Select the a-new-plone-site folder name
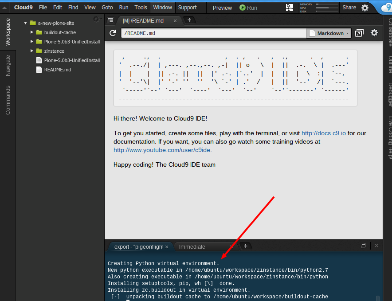Image resolution: width=392 pixels, height=301 pixels. click(56, 23)
